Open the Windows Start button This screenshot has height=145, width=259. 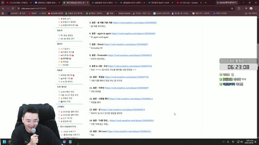pos(4,142)
